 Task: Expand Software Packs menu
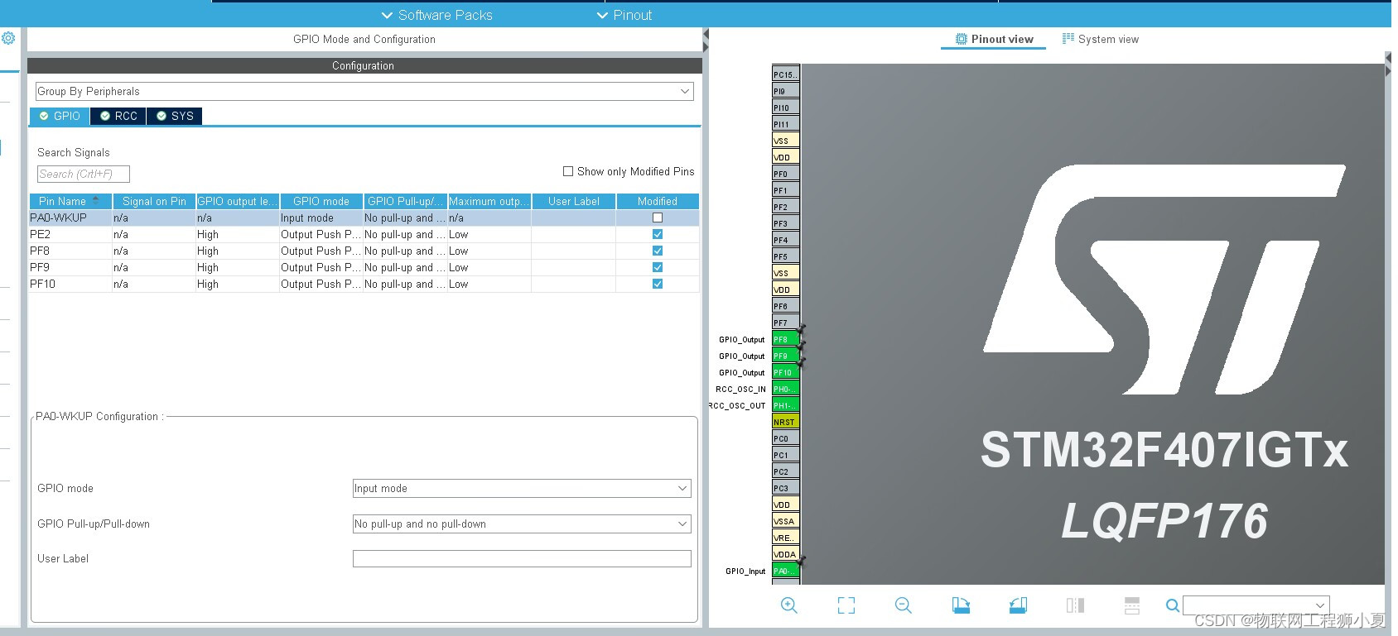coord(436,15)
